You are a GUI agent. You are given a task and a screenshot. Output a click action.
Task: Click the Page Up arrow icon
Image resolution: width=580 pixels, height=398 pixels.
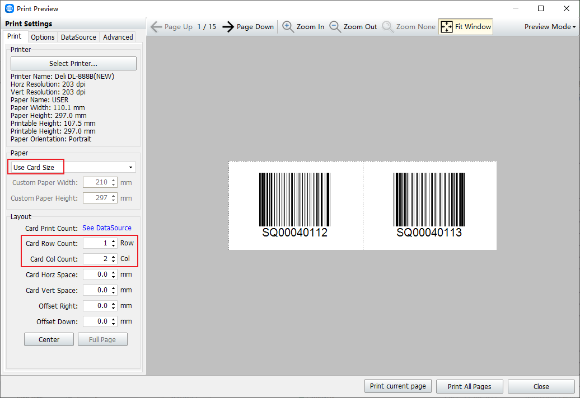click(156, 27)
